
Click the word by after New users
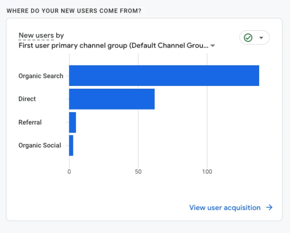(x=60, y=36)
